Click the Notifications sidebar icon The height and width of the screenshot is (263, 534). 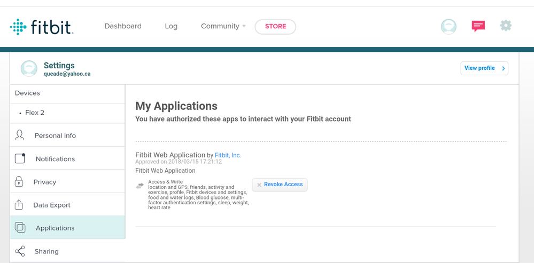pyautogui.click(x=20, y=158)
